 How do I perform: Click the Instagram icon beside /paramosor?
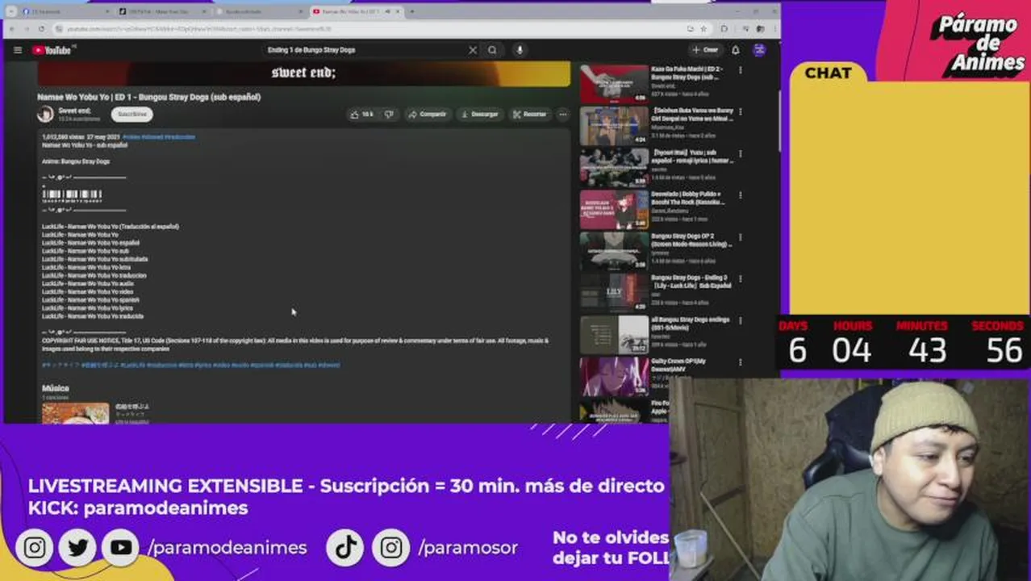(x=391, y=548)
